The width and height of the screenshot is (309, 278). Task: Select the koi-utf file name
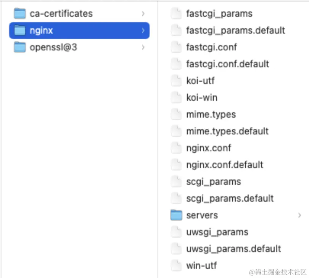[200, 81]
